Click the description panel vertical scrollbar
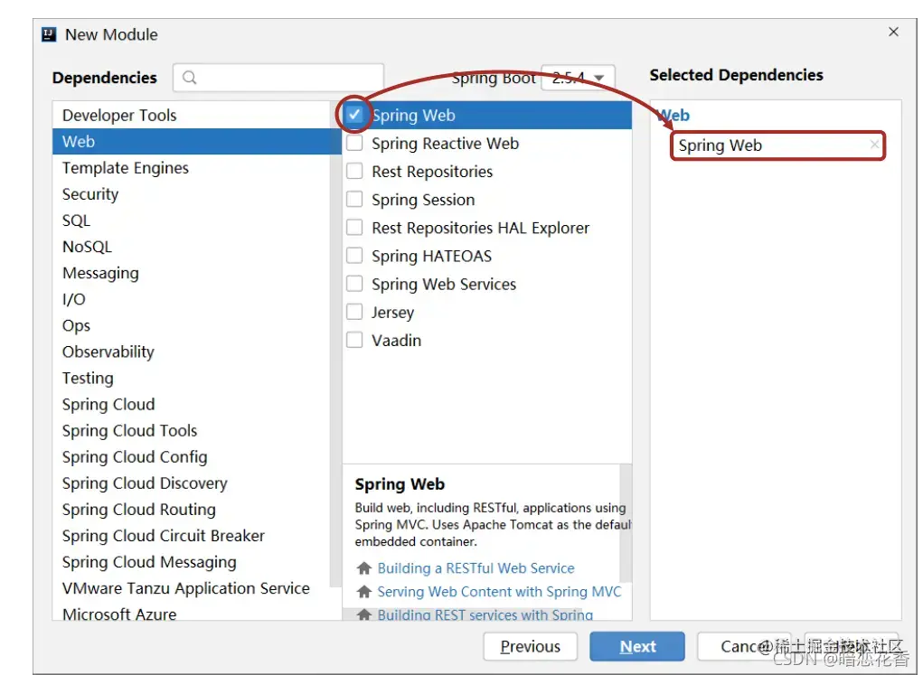The width and height of the screenshot is (923, 675). 626,522
